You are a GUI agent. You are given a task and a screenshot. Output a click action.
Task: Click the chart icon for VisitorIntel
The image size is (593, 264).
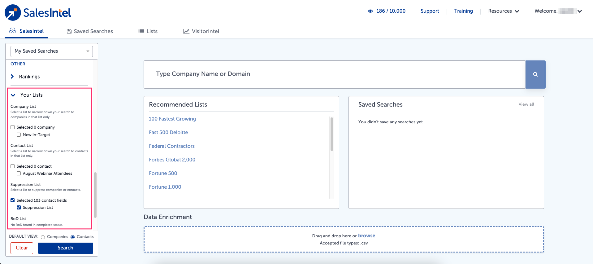[x=186, y=31]
